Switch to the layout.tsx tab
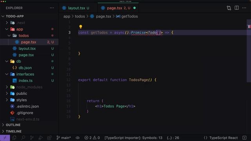The height and width of the screenshot is (141, 251). tap(78, 8)
